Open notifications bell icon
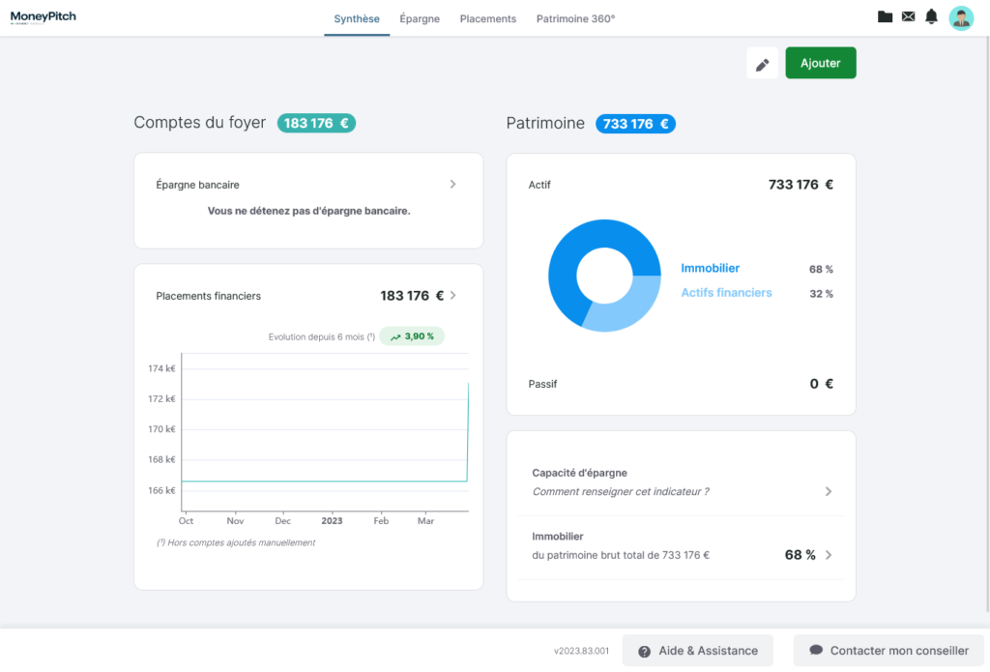The image size is (990, 672). 931,16
